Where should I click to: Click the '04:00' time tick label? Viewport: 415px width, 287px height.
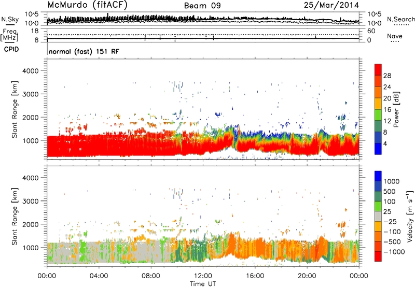(x=99, y=276)
